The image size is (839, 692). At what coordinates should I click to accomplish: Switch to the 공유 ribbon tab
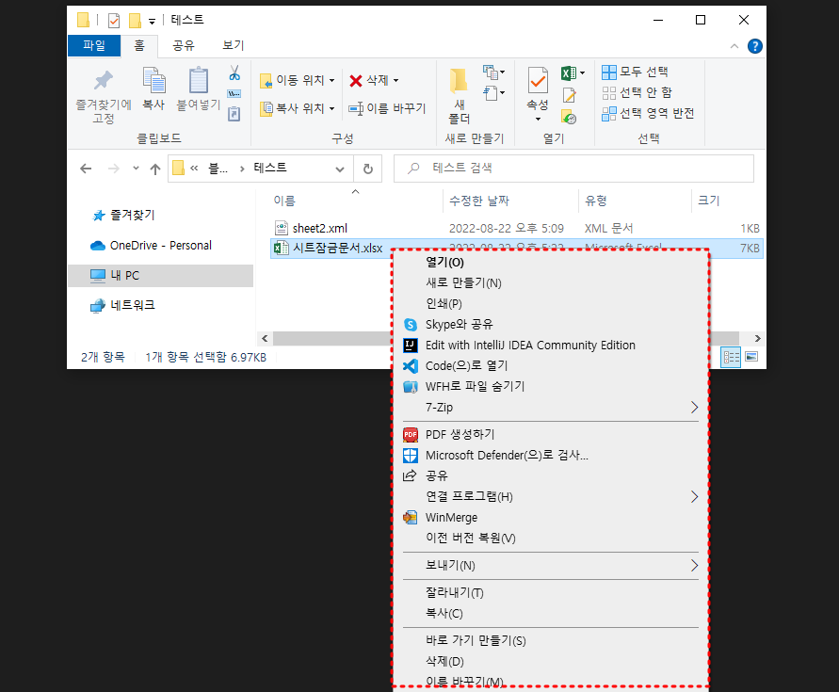coord(183,46)
